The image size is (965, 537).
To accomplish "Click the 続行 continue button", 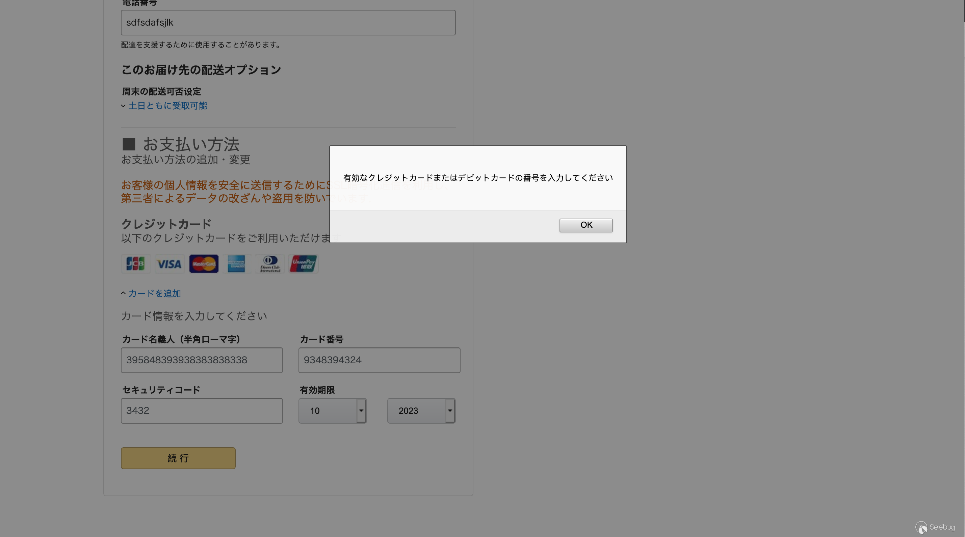I will pyautogui.click(x=178, y=458).
